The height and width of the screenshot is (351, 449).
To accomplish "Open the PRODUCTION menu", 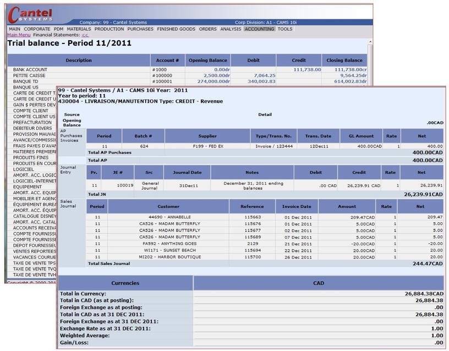I will pyautogui.click(x=109, y=29).
